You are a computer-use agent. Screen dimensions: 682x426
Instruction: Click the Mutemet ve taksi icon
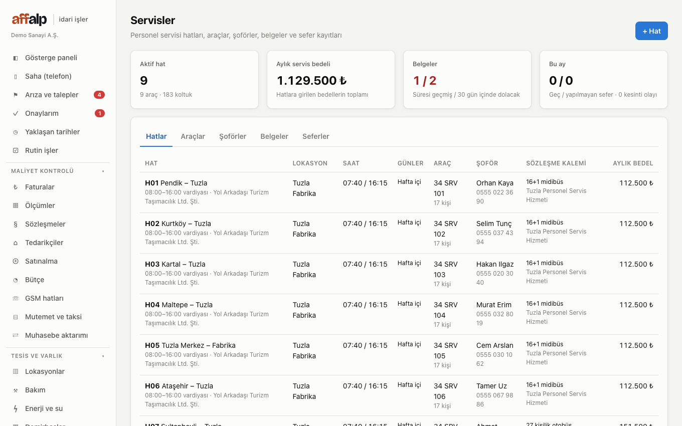[16, 317]
